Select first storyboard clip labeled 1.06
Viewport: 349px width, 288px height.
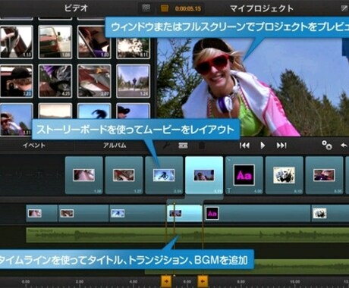(84, 175)
